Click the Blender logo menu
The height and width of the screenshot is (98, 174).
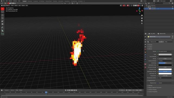point(2,1)
